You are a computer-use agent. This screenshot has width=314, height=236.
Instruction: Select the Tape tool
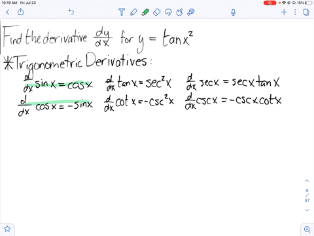point(191,12)
